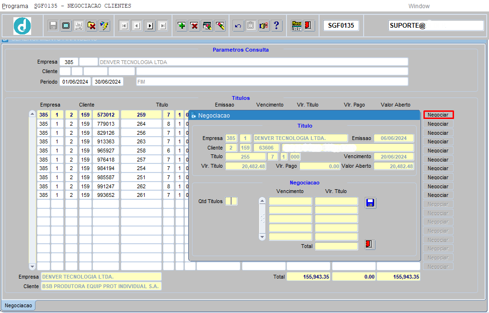
Task: Click the titles list scroll up arrow
Action: tap(32, 114)
